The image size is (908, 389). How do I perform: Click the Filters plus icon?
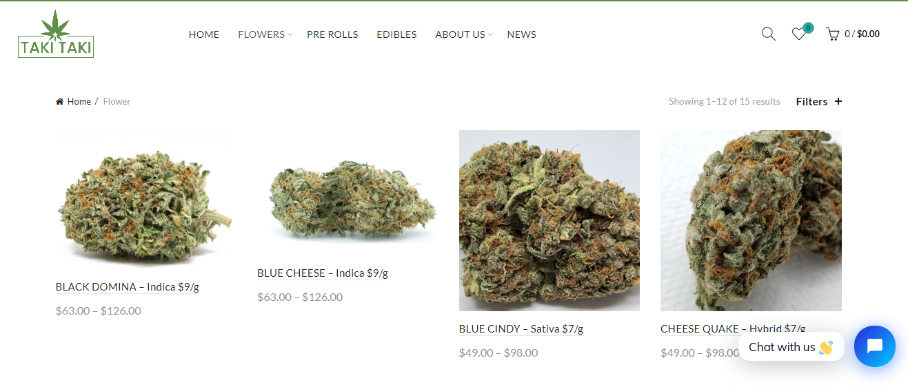(838, 101)
